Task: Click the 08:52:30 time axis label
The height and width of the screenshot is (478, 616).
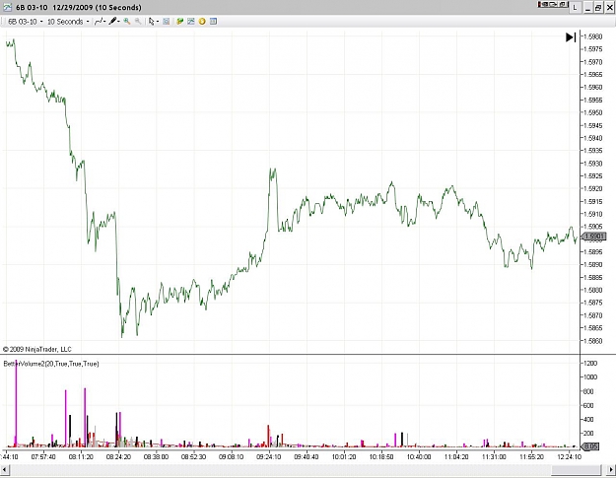Action: (193, 456)
